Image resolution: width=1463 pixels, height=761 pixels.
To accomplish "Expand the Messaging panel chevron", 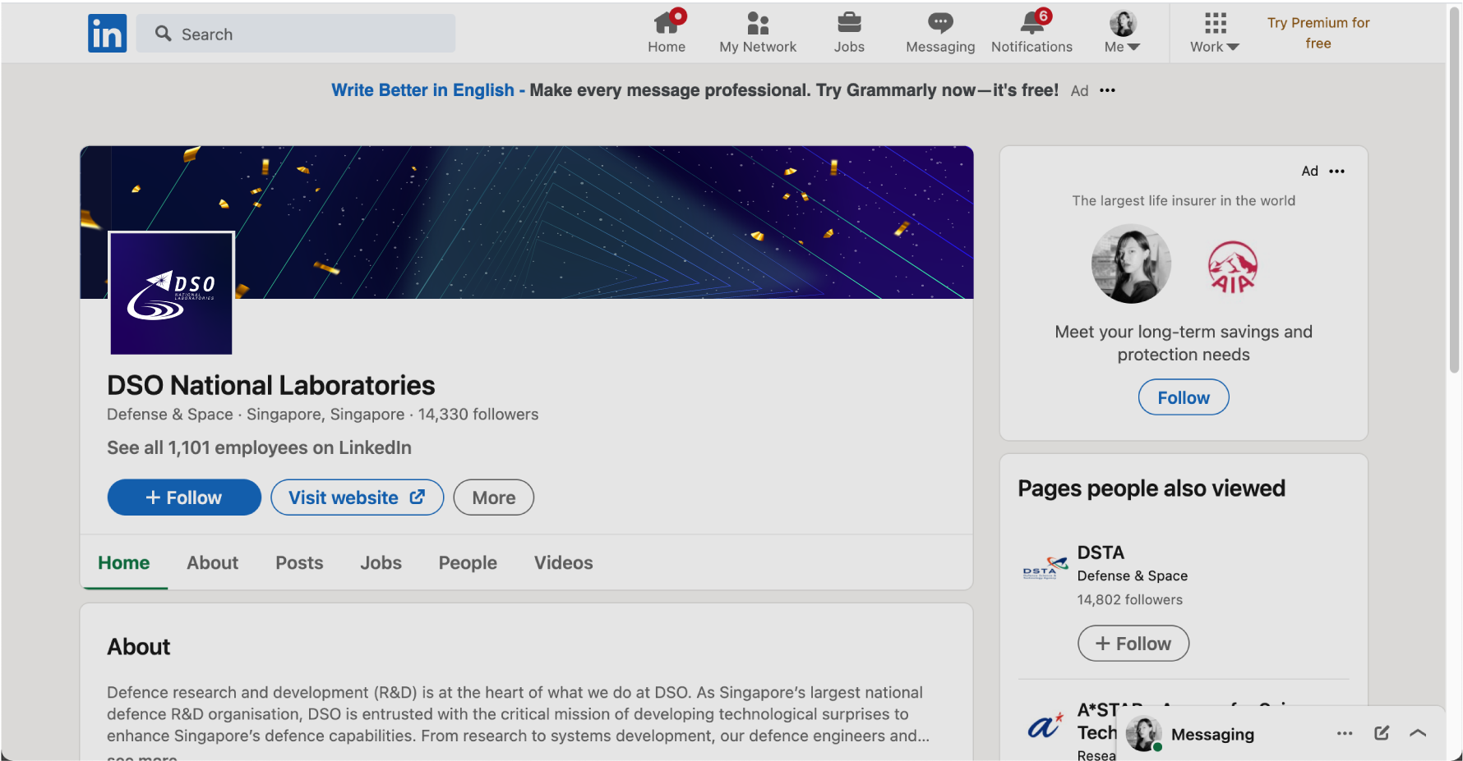I will pyautogui.click(x=1418, y=733).
